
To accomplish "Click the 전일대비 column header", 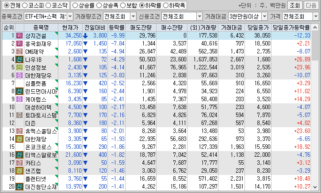I will click(x=95, y=27).
